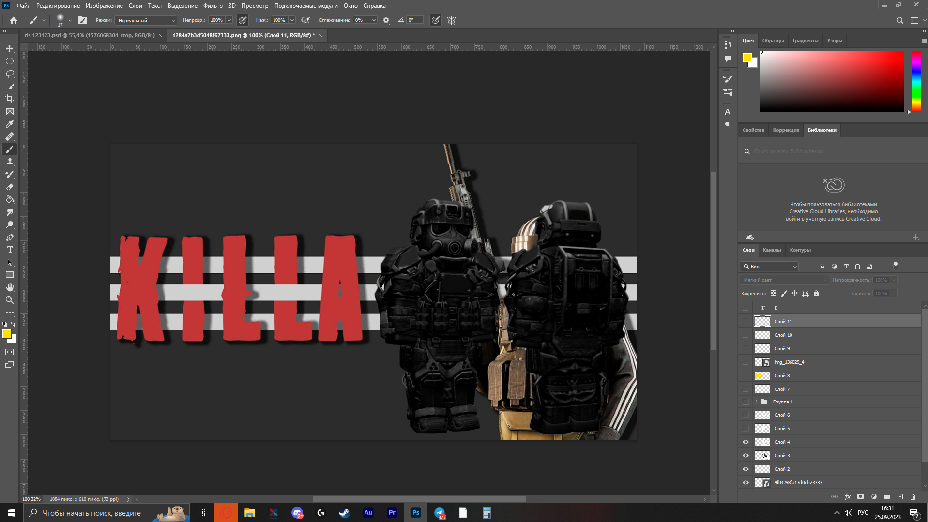Click the foreground yellow color in toolbar
Image resolution: width=928 pixels, height=522 pixels.
pyautogui.click(x=6, y=334)
